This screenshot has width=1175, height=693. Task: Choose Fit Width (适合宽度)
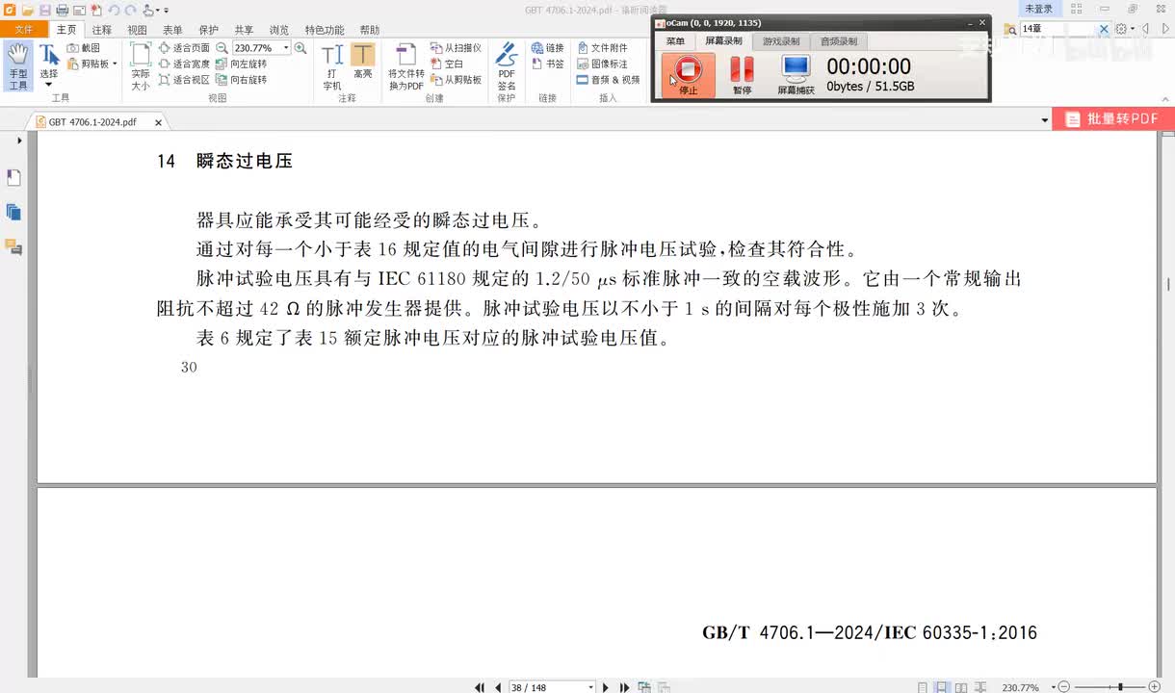(x=184, y=64)
